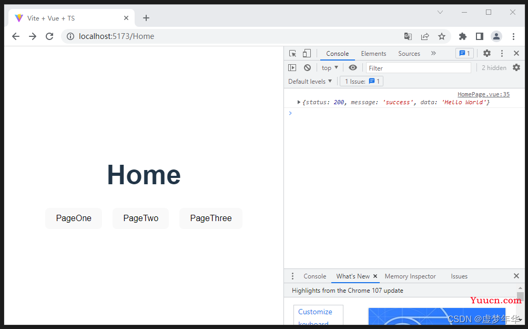Click the PageThree button
The height and width of the screenshot is (329, 528).
[x=211, y=218]
